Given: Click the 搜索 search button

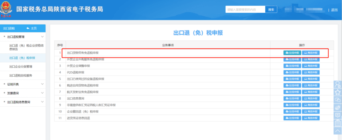Looking at the screenshot, I should (x=271, y=10).
